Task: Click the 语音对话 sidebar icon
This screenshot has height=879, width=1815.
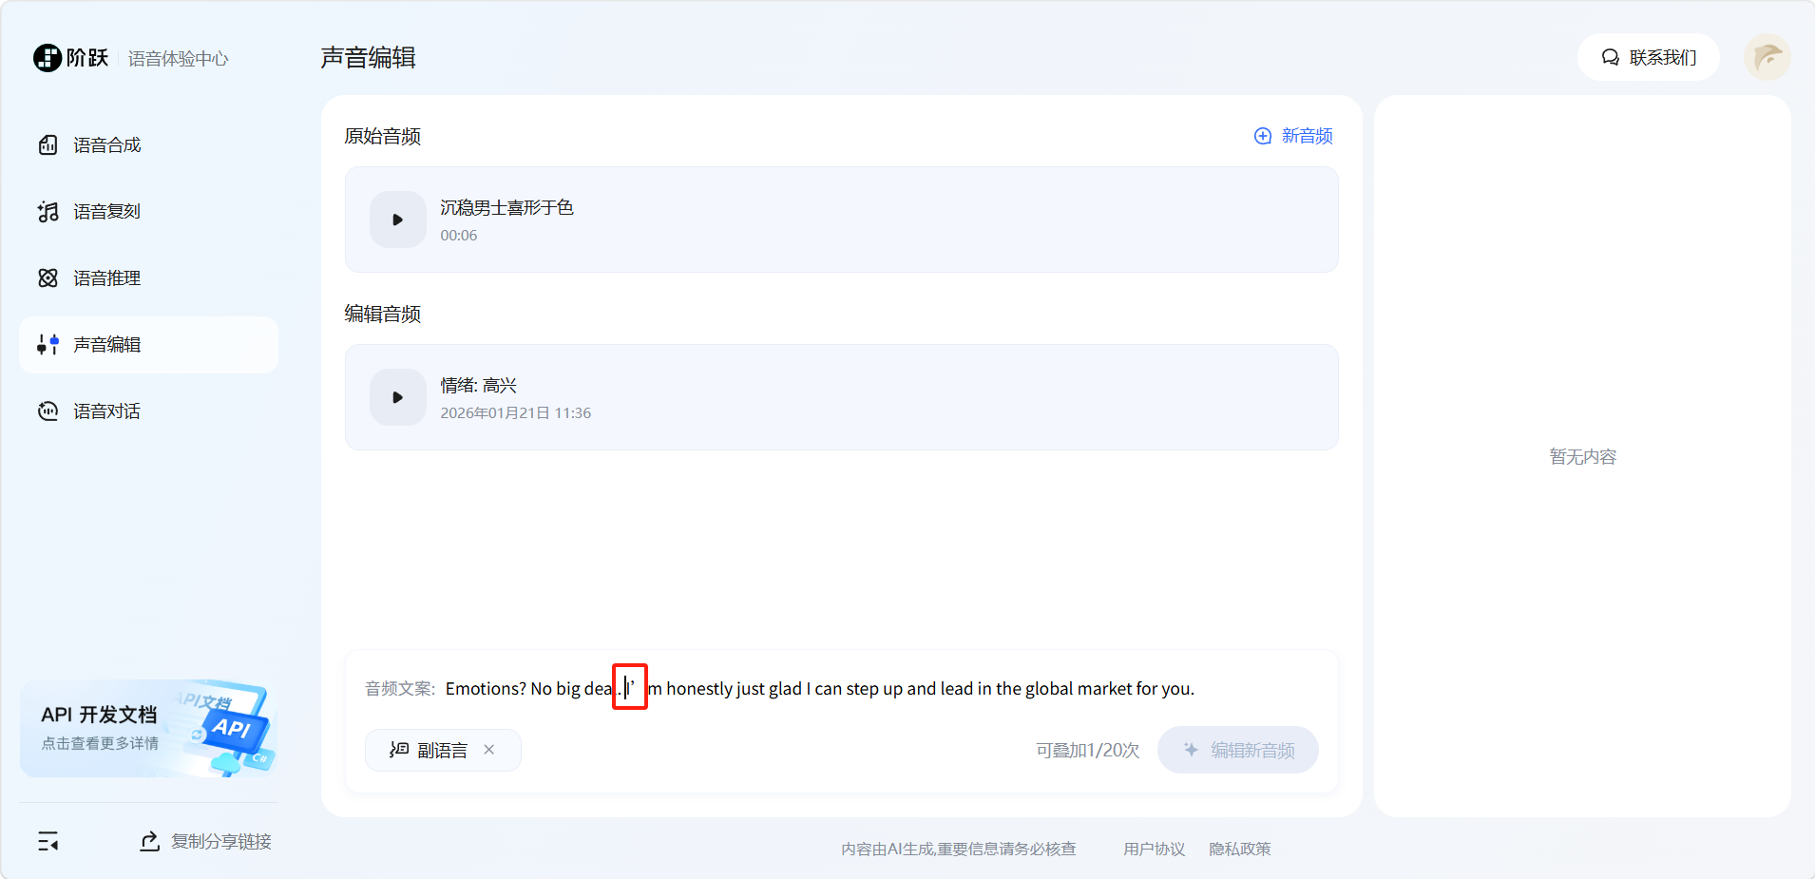Action: pos(48,411)
